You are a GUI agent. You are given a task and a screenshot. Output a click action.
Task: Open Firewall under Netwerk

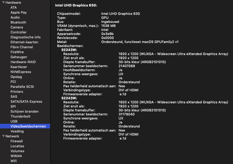click(17, 141)
